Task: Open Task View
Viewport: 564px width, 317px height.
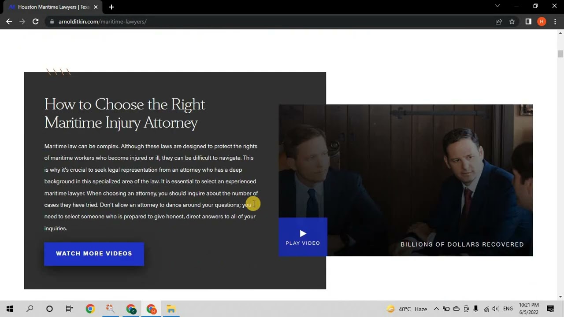Action: (x=69, y=309)
